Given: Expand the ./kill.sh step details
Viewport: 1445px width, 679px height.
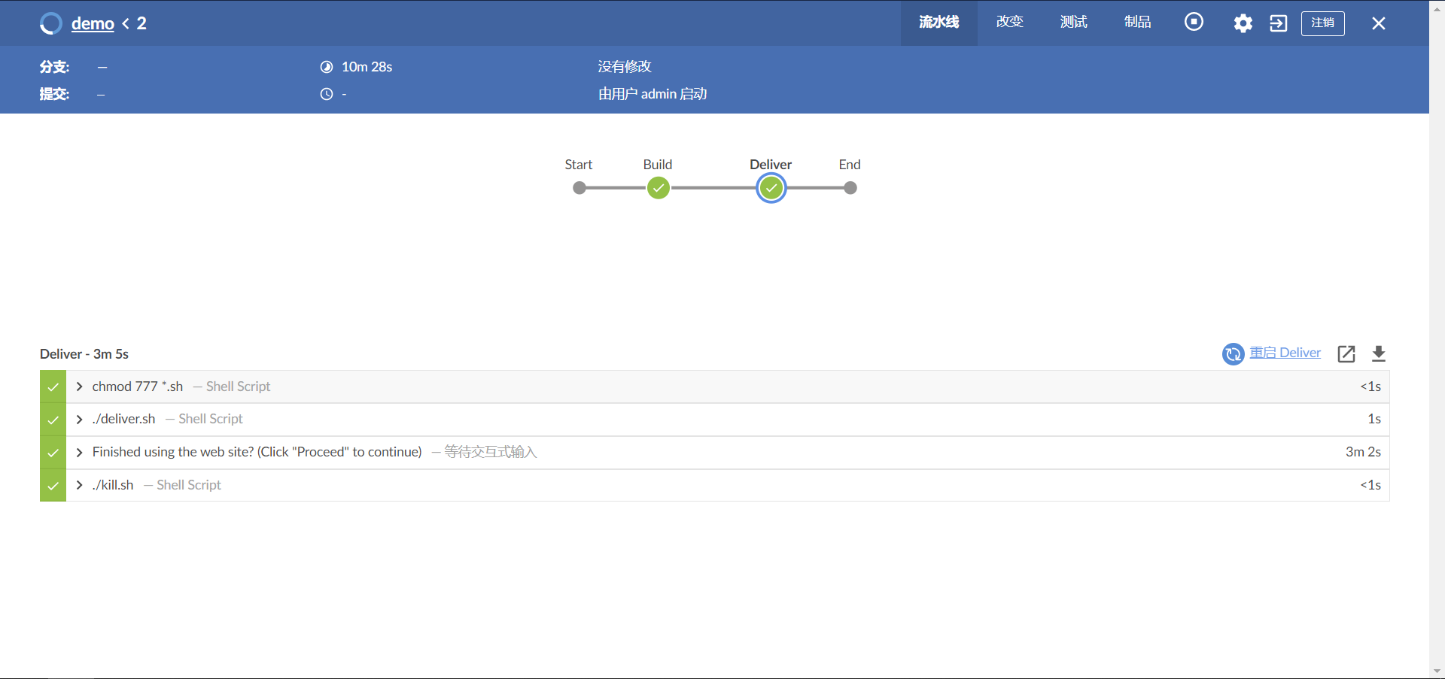Looking at the screenshot, I should coord(79,485).
